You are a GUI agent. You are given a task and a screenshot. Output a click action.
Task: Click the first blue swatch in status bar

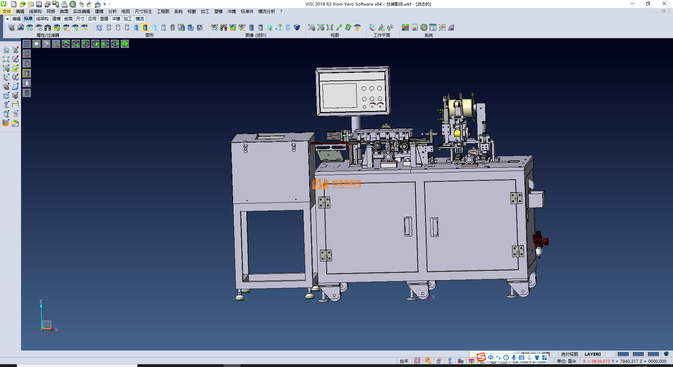click(623, 354)
